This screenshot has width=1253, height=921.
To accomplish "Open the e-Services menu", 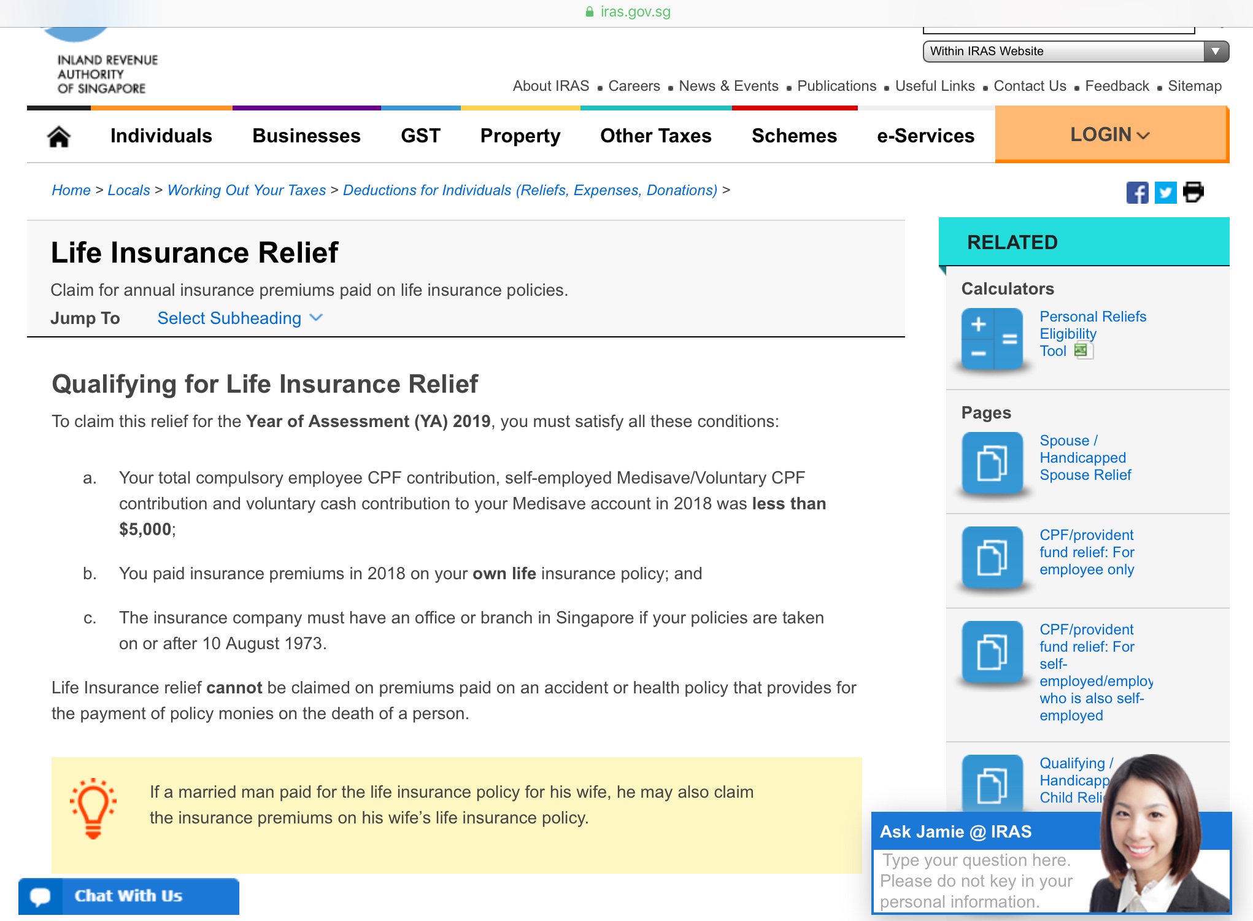I will point(925,136).
